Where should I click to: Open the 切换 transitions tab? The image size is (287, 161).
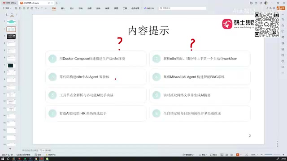click(81, 8)
